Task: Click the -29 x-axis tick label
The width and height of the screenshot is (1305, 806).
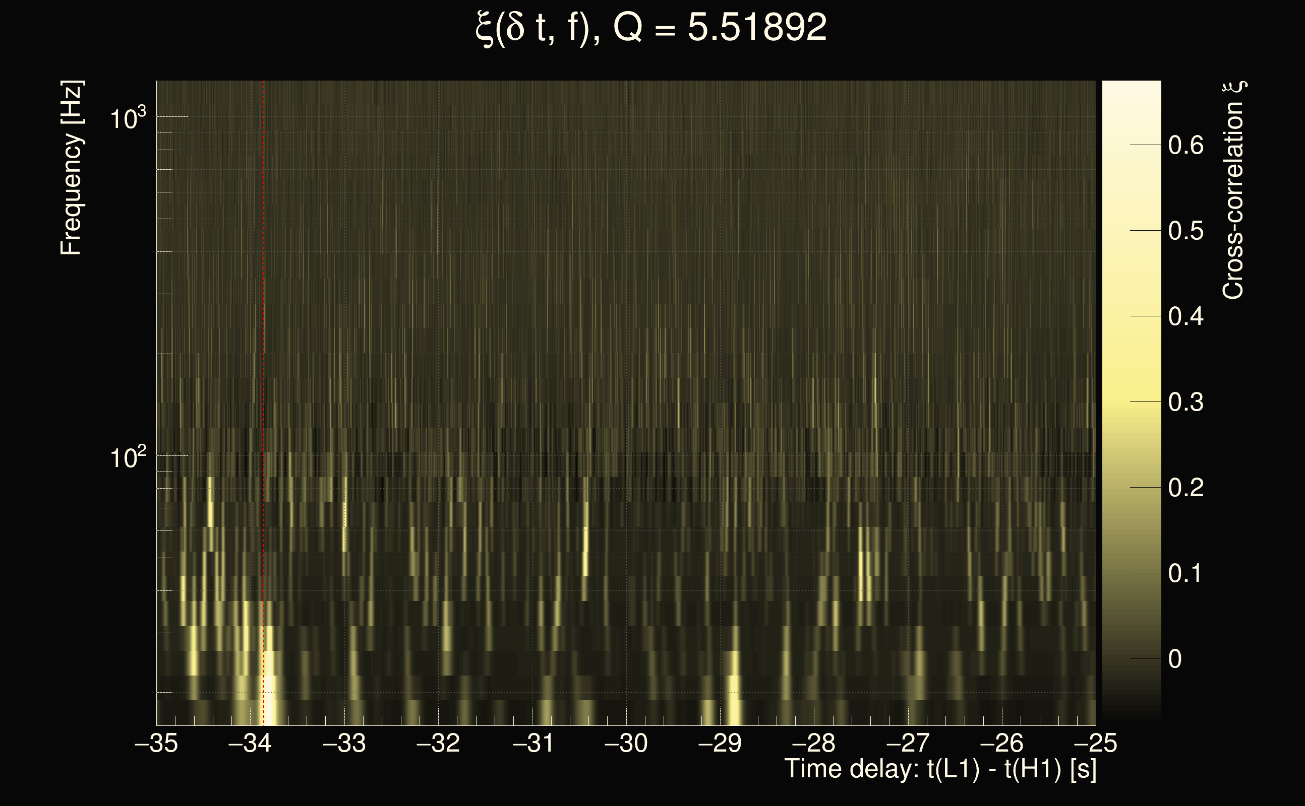Action: pyautogui.click(x=720, y=743)
